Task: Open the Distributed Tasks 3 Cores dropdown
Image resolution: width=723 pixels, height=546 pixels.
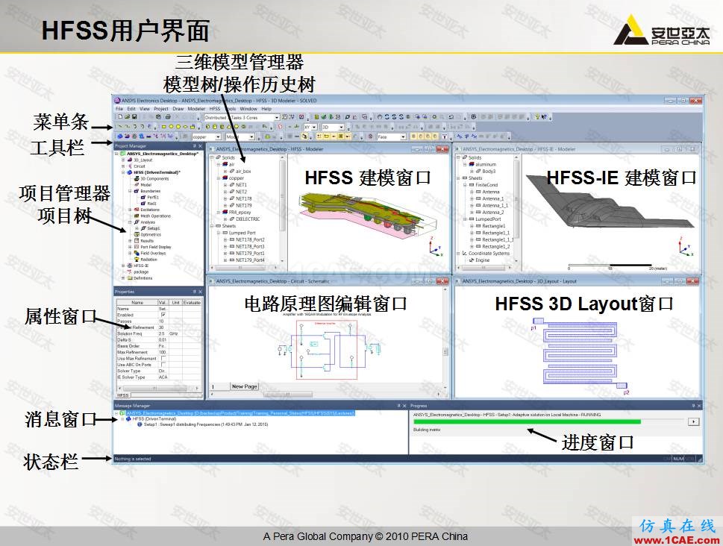Action: pos(277,118)
